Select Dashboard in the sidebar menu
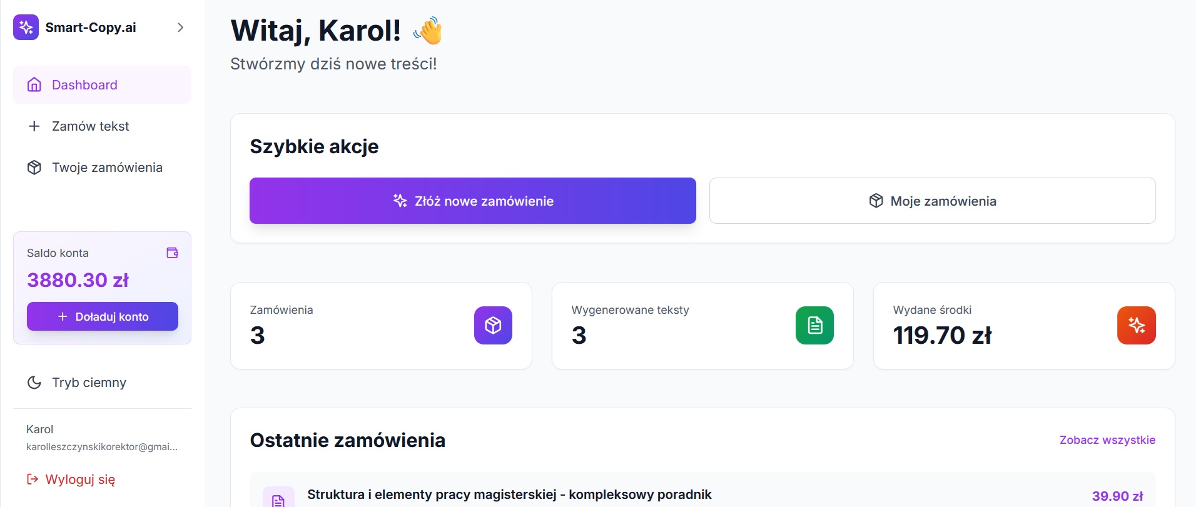This screenshot has height=507, width=1196. coord(84,84)
